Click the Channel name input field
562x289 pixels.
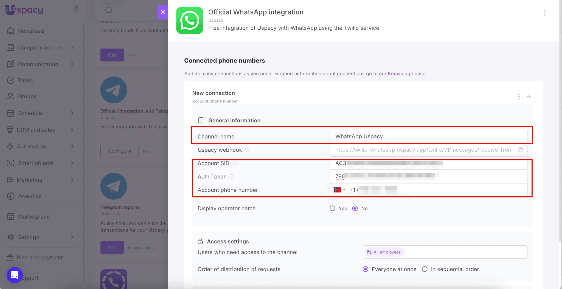click(x=428, y=136)
